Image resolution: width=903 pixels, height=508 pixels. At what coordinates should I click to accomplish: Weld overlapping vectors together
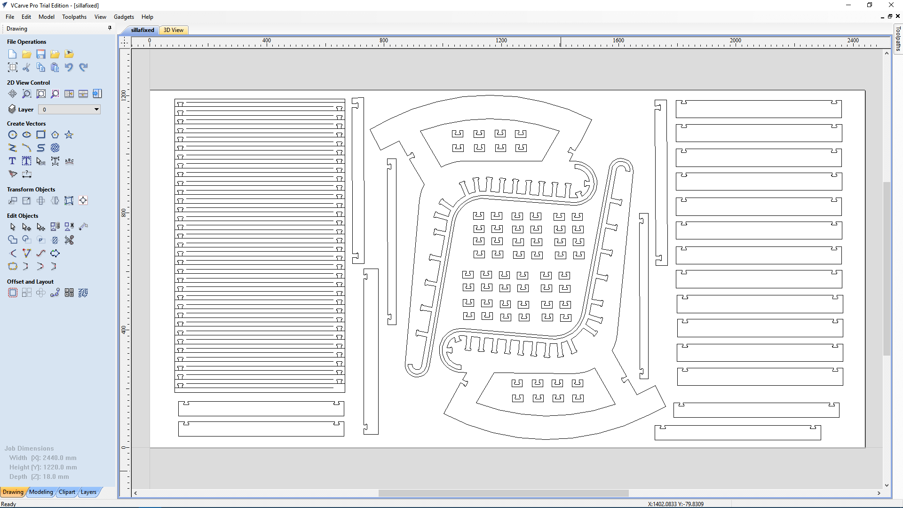13,240
